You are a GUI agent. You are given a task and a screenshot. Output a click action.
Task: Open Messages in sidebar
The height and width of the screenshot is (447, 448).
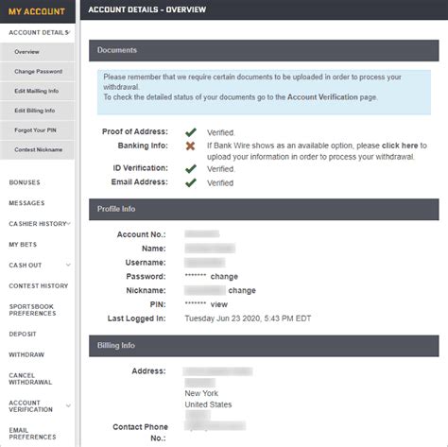pos(26,203)
